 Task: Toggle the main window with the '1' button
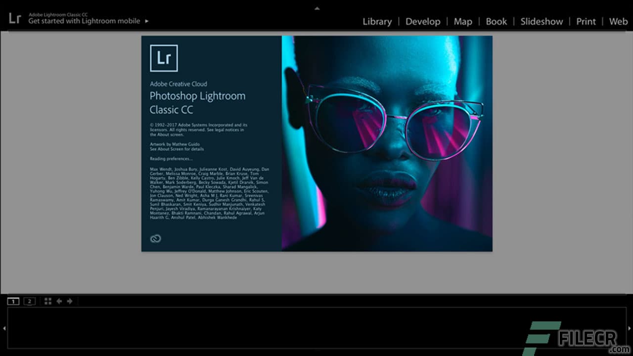click(13, 301)
